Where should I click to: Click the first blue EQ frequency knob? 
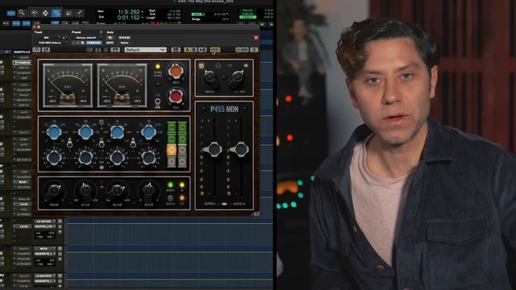click(54, 132)
